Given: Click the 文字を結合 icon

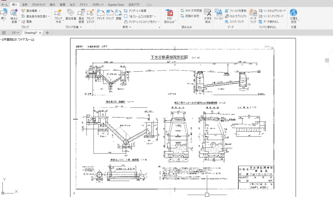Looking at the screenshot, I should coord(207,13).
